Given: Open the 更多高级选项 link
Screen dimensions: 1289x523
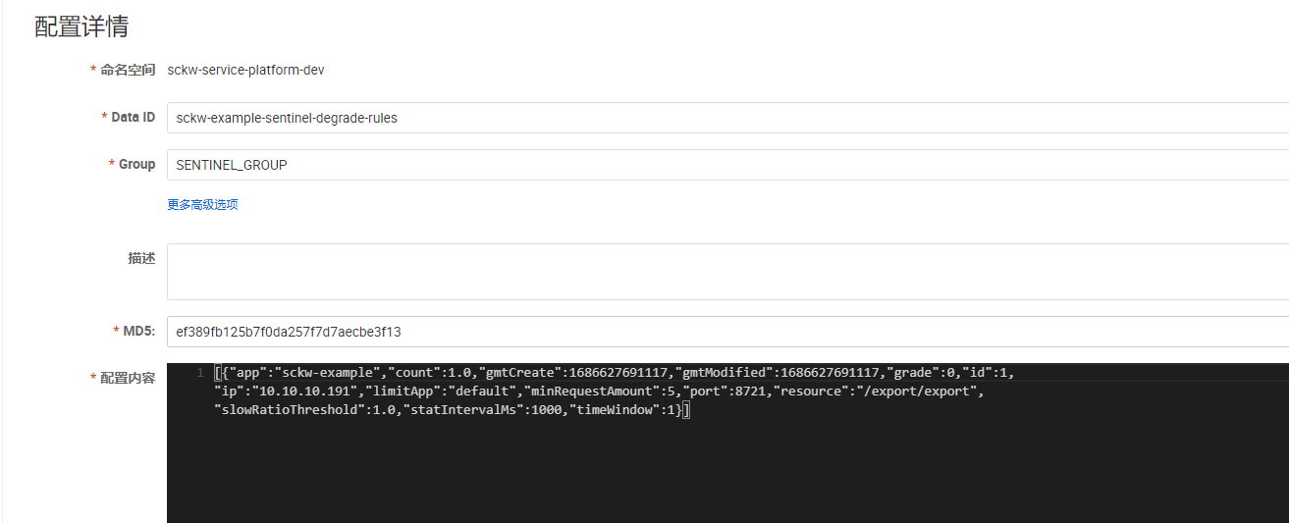Looking at the screenshot, I should (x=202, y=205).
